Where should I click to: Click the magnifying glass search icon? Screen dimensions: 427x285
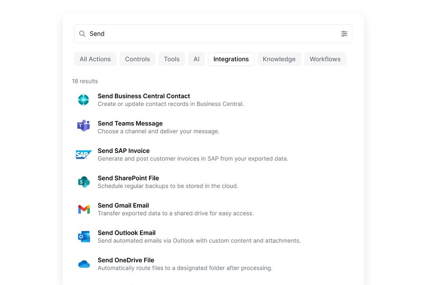tap(82, 34)
